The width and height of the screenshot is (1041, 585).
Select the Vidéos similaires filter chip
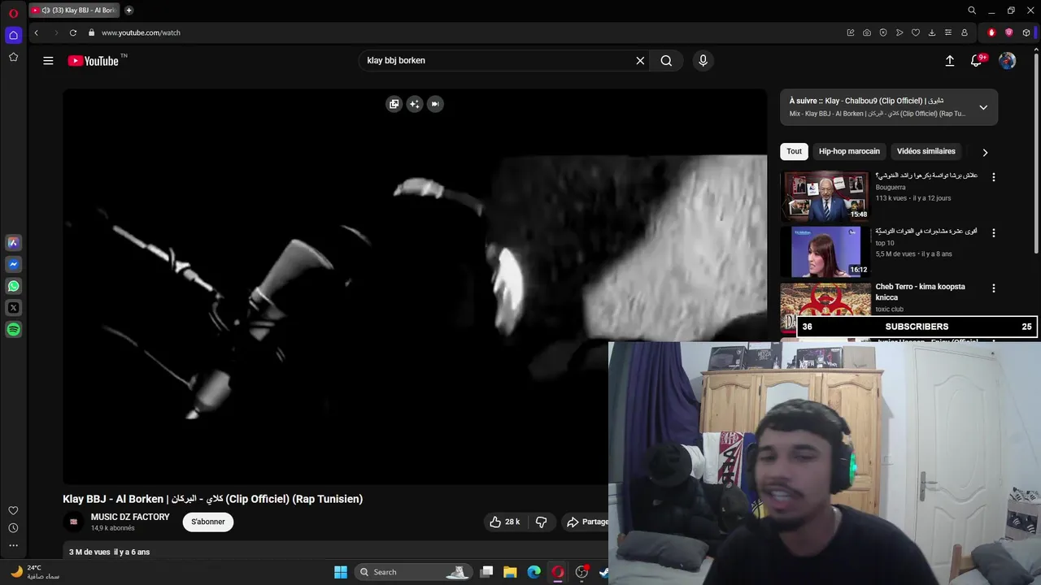[x=926, y=151]
